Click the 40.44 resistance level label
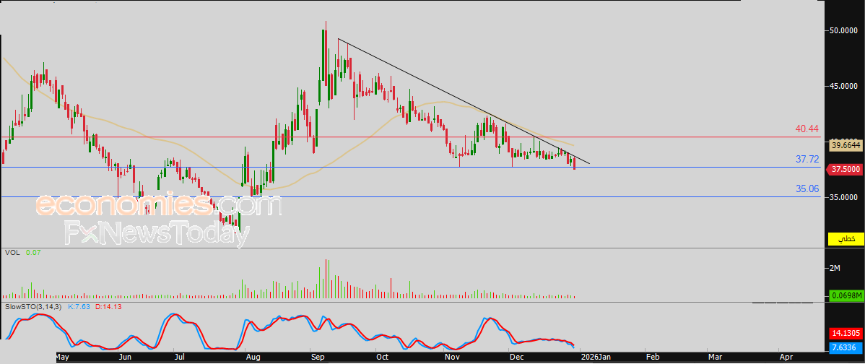Image resolution: width=865 pixels, height=364 pixels. [x=807, y=129]
